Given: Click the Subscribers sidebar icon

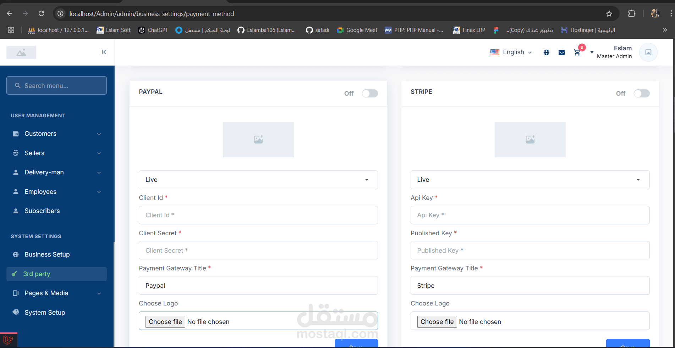Looking at the screenshot, I should [16, 211].
